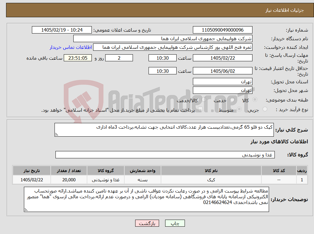Click the طبقه بندی موضوعی label
Screen dimensions: 314x234
pos(287,100)
